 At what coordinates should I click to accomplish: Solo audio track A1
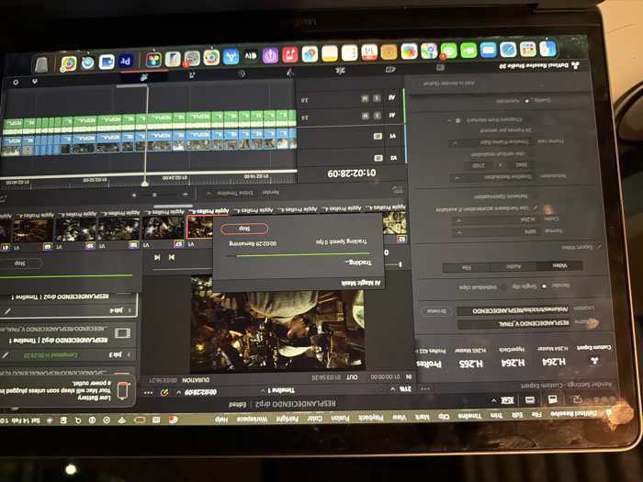tap(377, 116)
